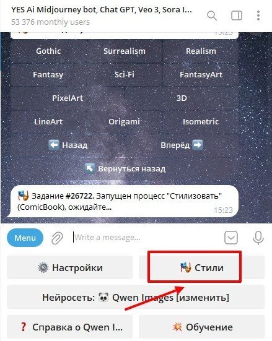This screenshot has width=272, height=341.
Task: Open Обучение tutorial button
Action: pos(201,327)
